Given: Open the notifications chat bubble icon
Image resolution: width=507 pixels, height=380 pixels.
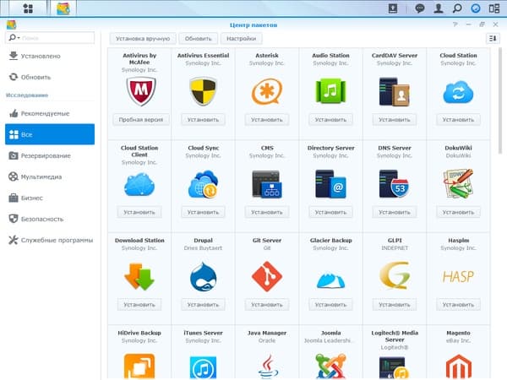Looking at the screenshot, I should 420,8.
